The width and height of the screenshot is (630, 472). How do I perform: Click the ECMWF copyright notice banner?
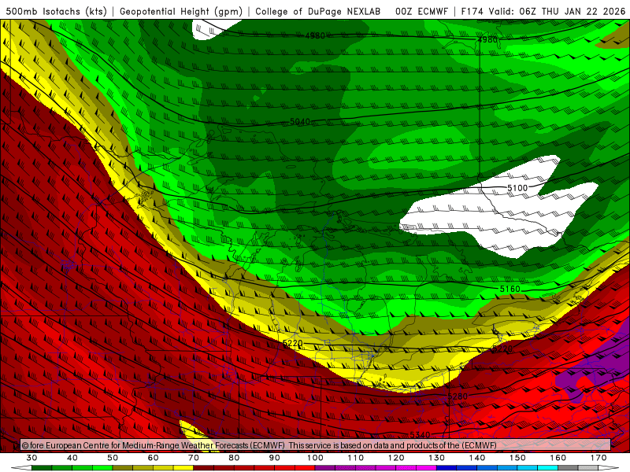(x=316, y=445)
